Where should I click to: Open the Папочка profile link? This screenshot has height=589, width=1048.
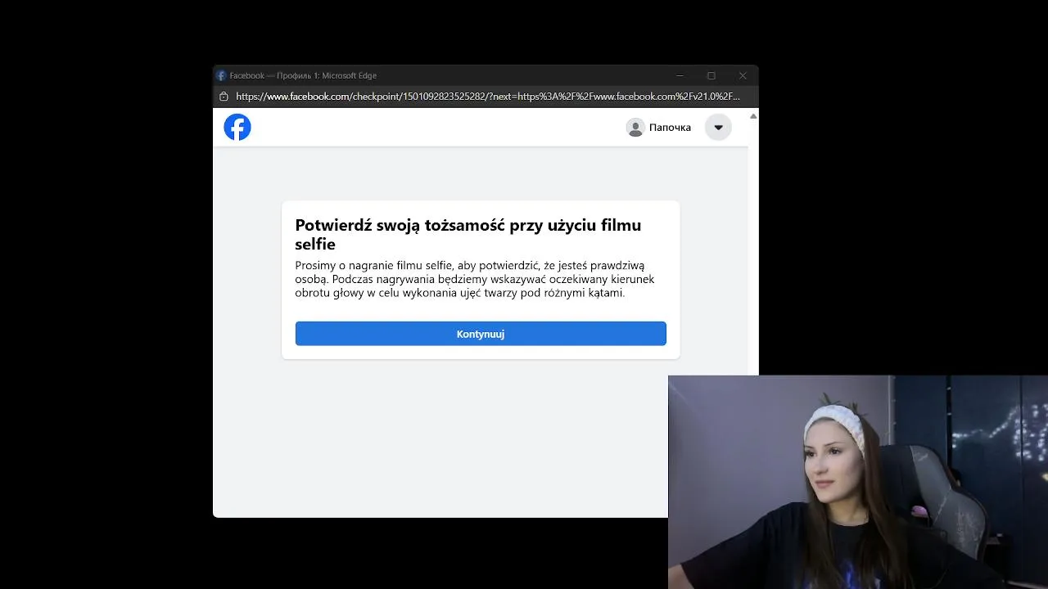click(x=659, y=128)
